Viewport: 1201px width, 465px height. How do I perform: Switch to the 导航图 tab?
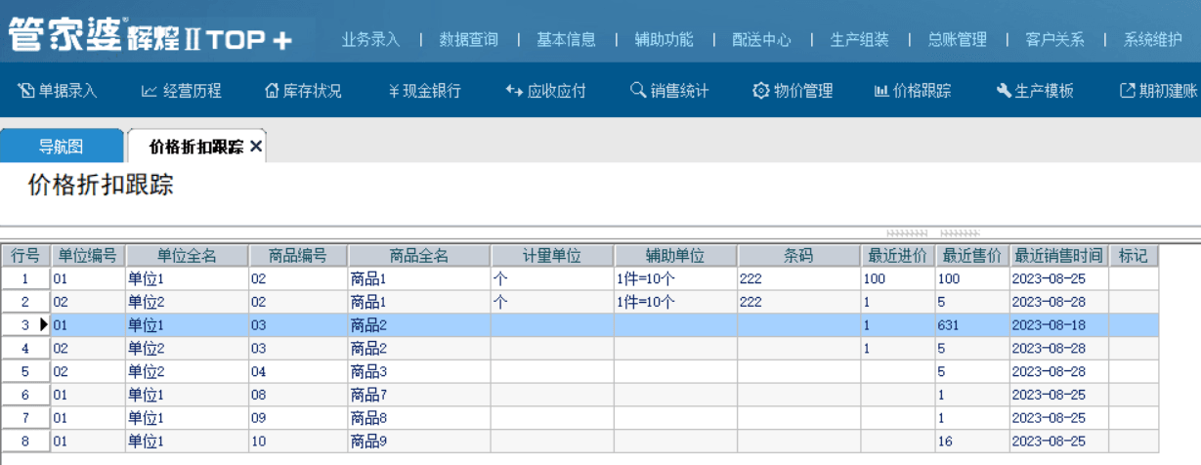point(61,147)
